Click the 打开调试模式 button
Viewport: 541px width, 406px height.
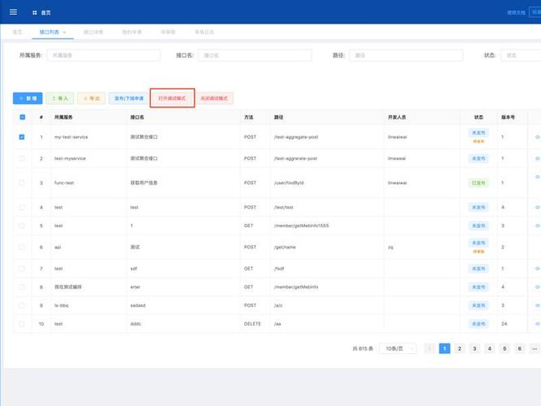[x=172, y=98]
